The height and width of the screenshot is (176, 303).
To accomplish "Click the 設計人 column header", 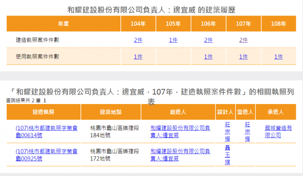I will (225, 112).
